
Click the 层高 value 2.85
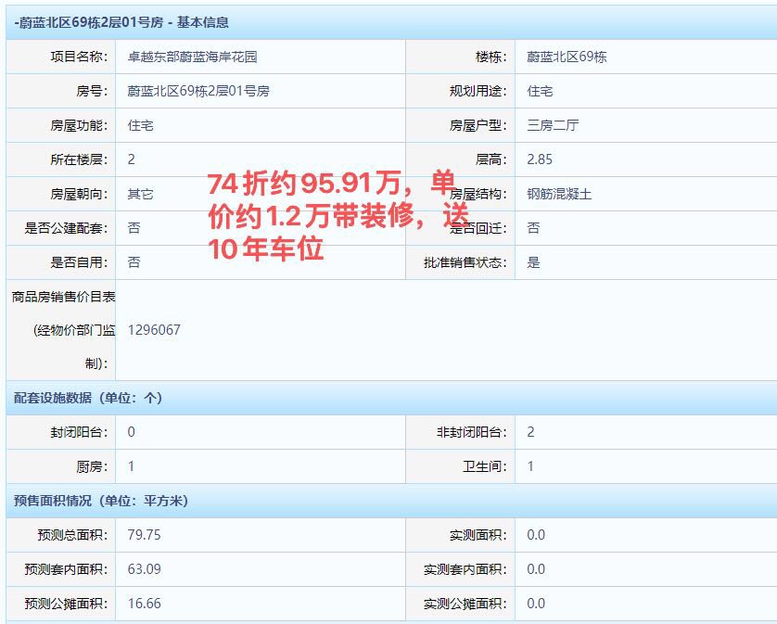540,159
